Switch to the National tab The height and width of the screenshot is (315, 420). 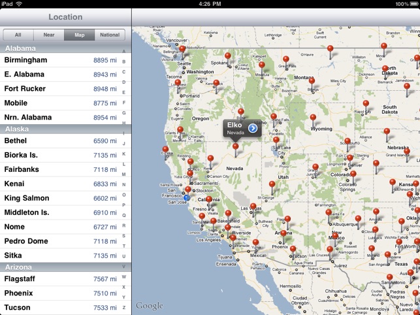tap(110, 35)
